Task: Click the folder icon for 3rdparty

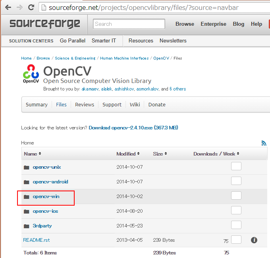Action: (x=26, y=226)
